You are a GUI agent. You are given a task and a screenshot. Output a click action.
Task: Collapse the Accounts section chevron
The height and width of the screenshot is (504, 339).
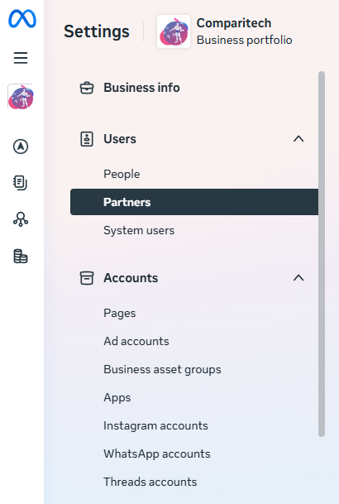pyautogui.click(x=298, y=278)
